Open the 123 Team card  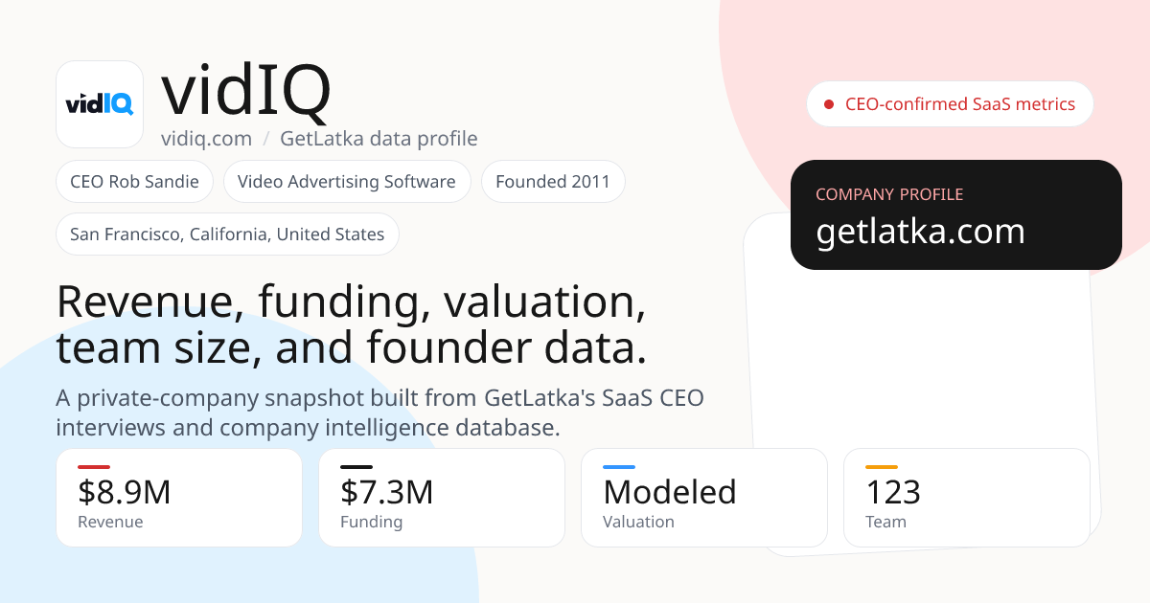(x=967, y=498)
